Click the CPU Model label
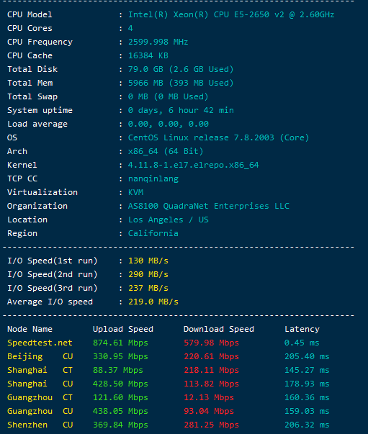Image resolution: width=368 pixels, height=434 pixels. [30, 14]
